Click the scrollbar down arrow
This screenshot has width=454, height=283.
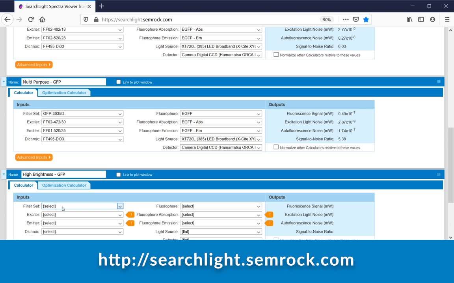pos(450,237)
